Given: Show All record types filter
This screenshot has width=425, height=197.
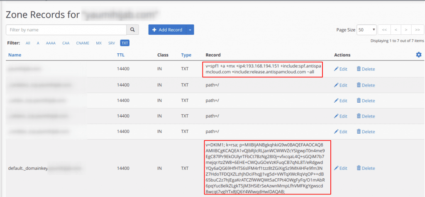Looking at the screenshot, I should click(x=28, y=43).
